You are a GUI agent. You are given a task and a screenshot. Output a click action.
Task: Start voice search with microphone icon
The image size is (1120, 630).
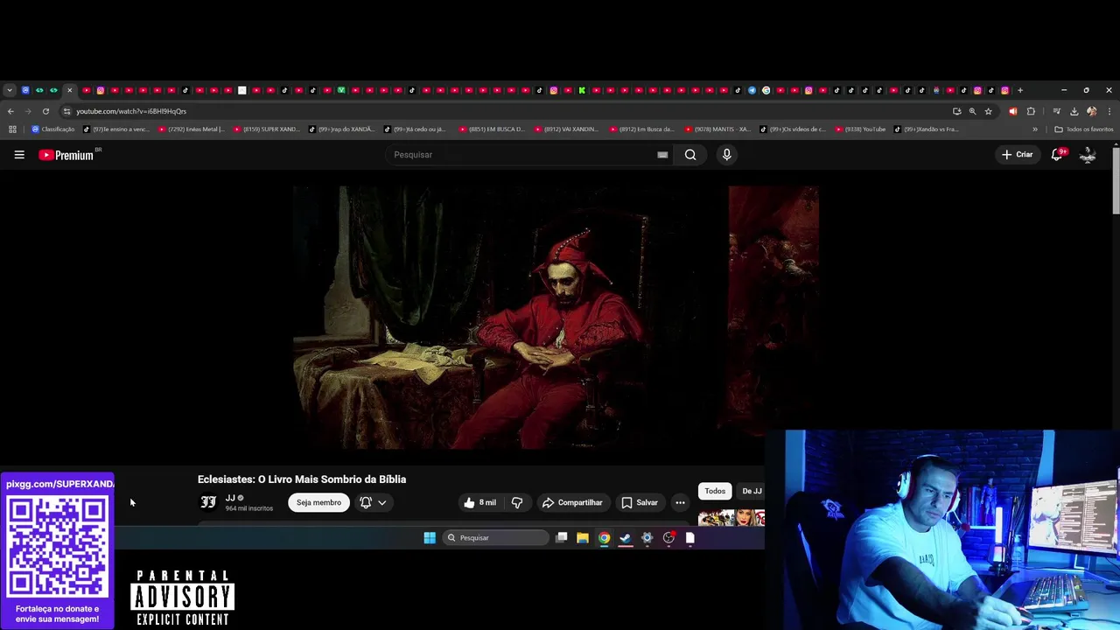pyautogui.click(x=726, y=155)
